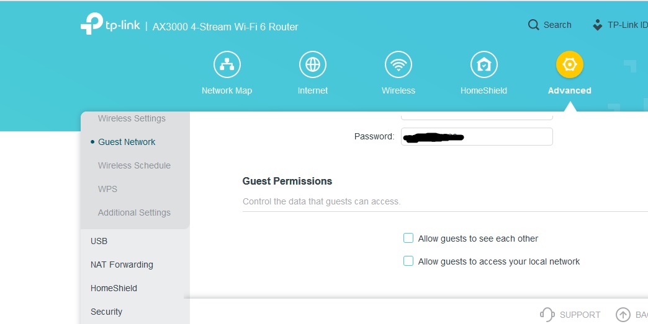Screen dimensions: 648x324
Task: Expand the USB sidebar section
Action: click(x=99, y=241)
